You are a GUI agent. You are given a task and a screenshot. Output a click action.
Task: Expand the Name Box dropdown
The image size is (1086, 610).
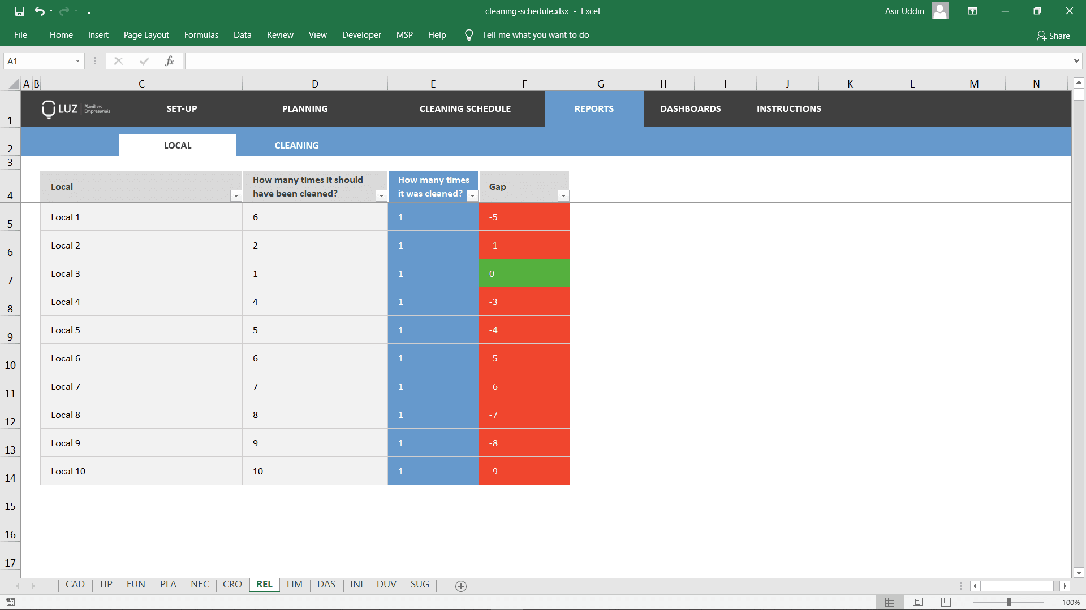click(x=78, y=61)
